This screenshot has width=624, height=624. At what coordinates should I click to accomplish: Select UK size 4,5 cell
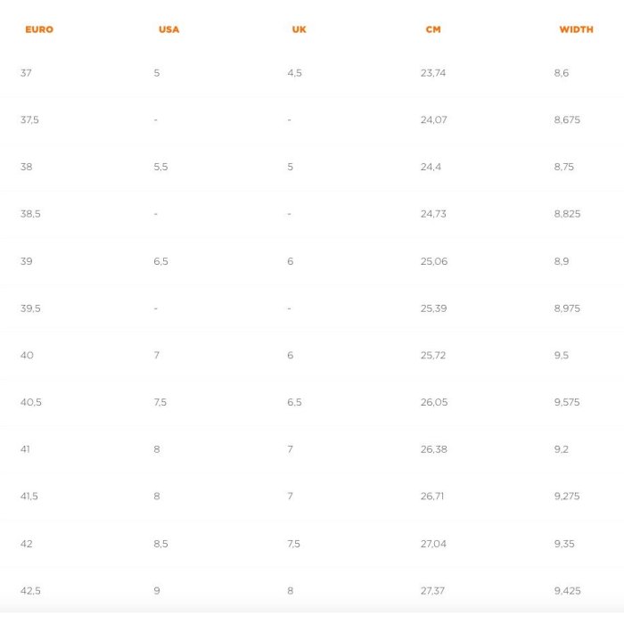[x=294, y=73]
